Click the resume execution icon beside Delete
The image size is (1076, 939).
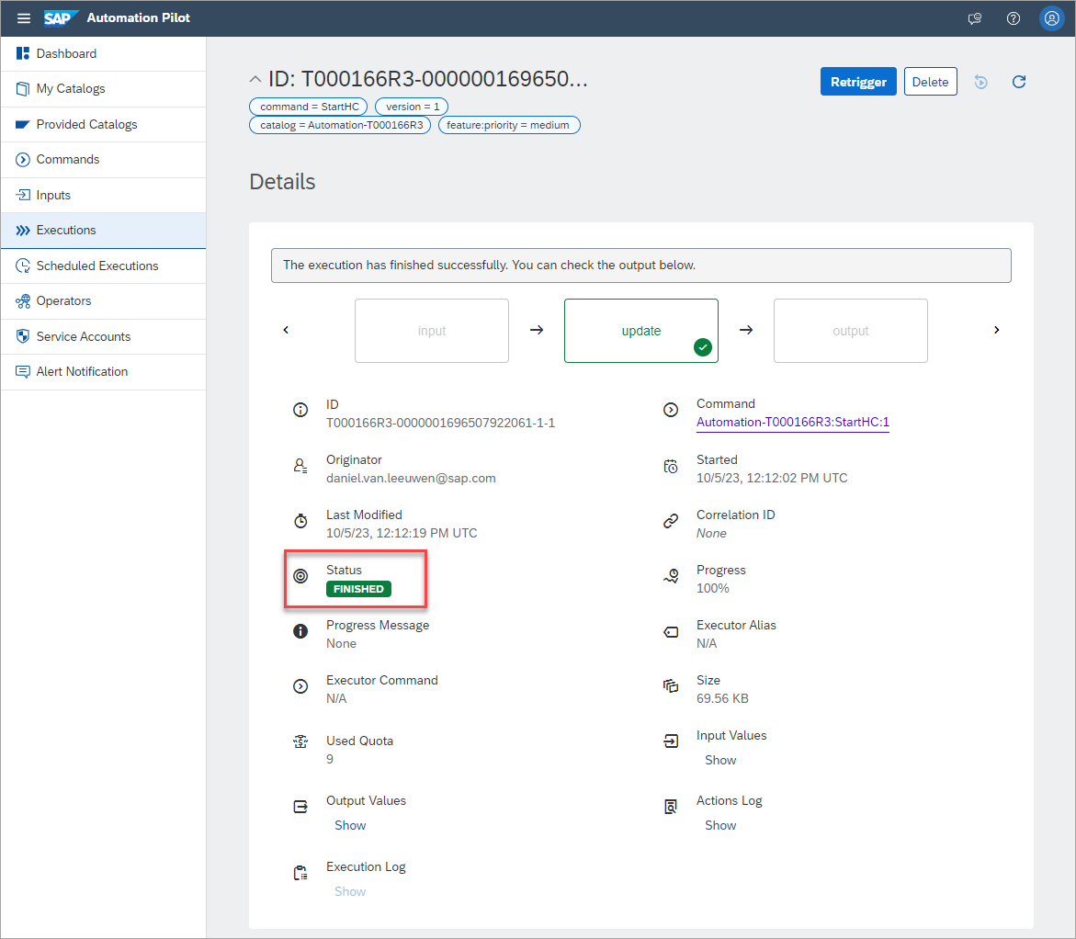pyautogui.click(x=980, y=82)
